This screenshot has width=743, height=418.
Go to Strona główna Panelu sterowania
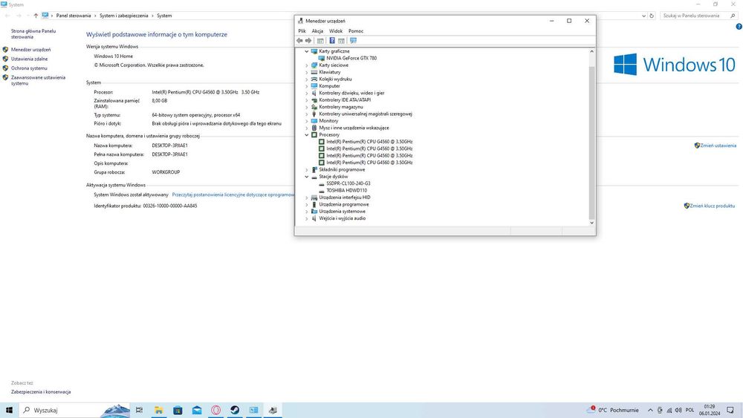[33, 34]
